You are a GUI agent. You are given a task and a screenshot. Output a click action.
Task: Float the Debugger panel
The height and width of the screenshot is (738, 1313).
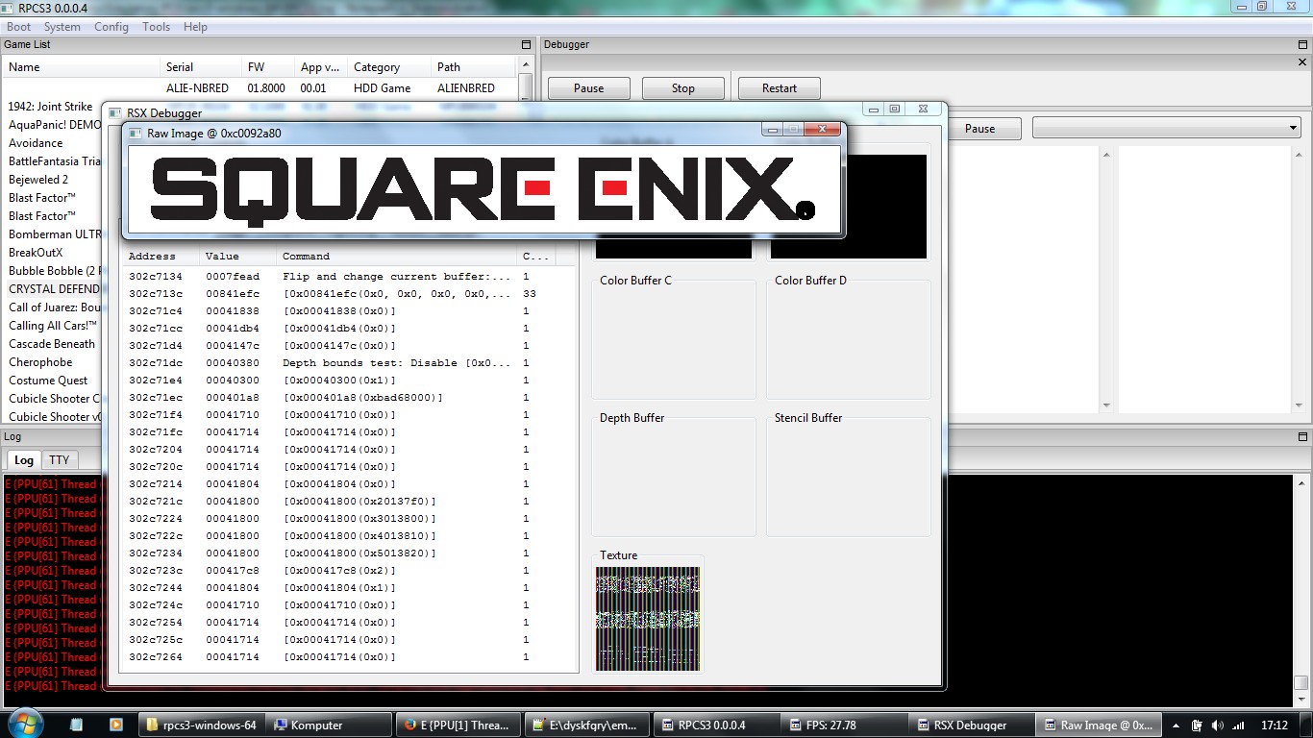1302,45
